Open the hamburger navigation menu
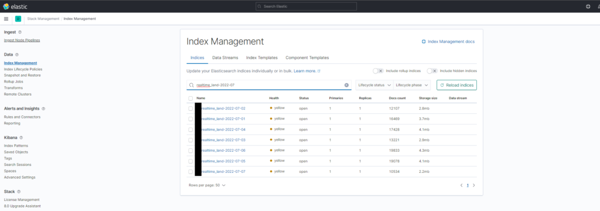The width and height of the screenshot is (600, 211). pos(6,19)
